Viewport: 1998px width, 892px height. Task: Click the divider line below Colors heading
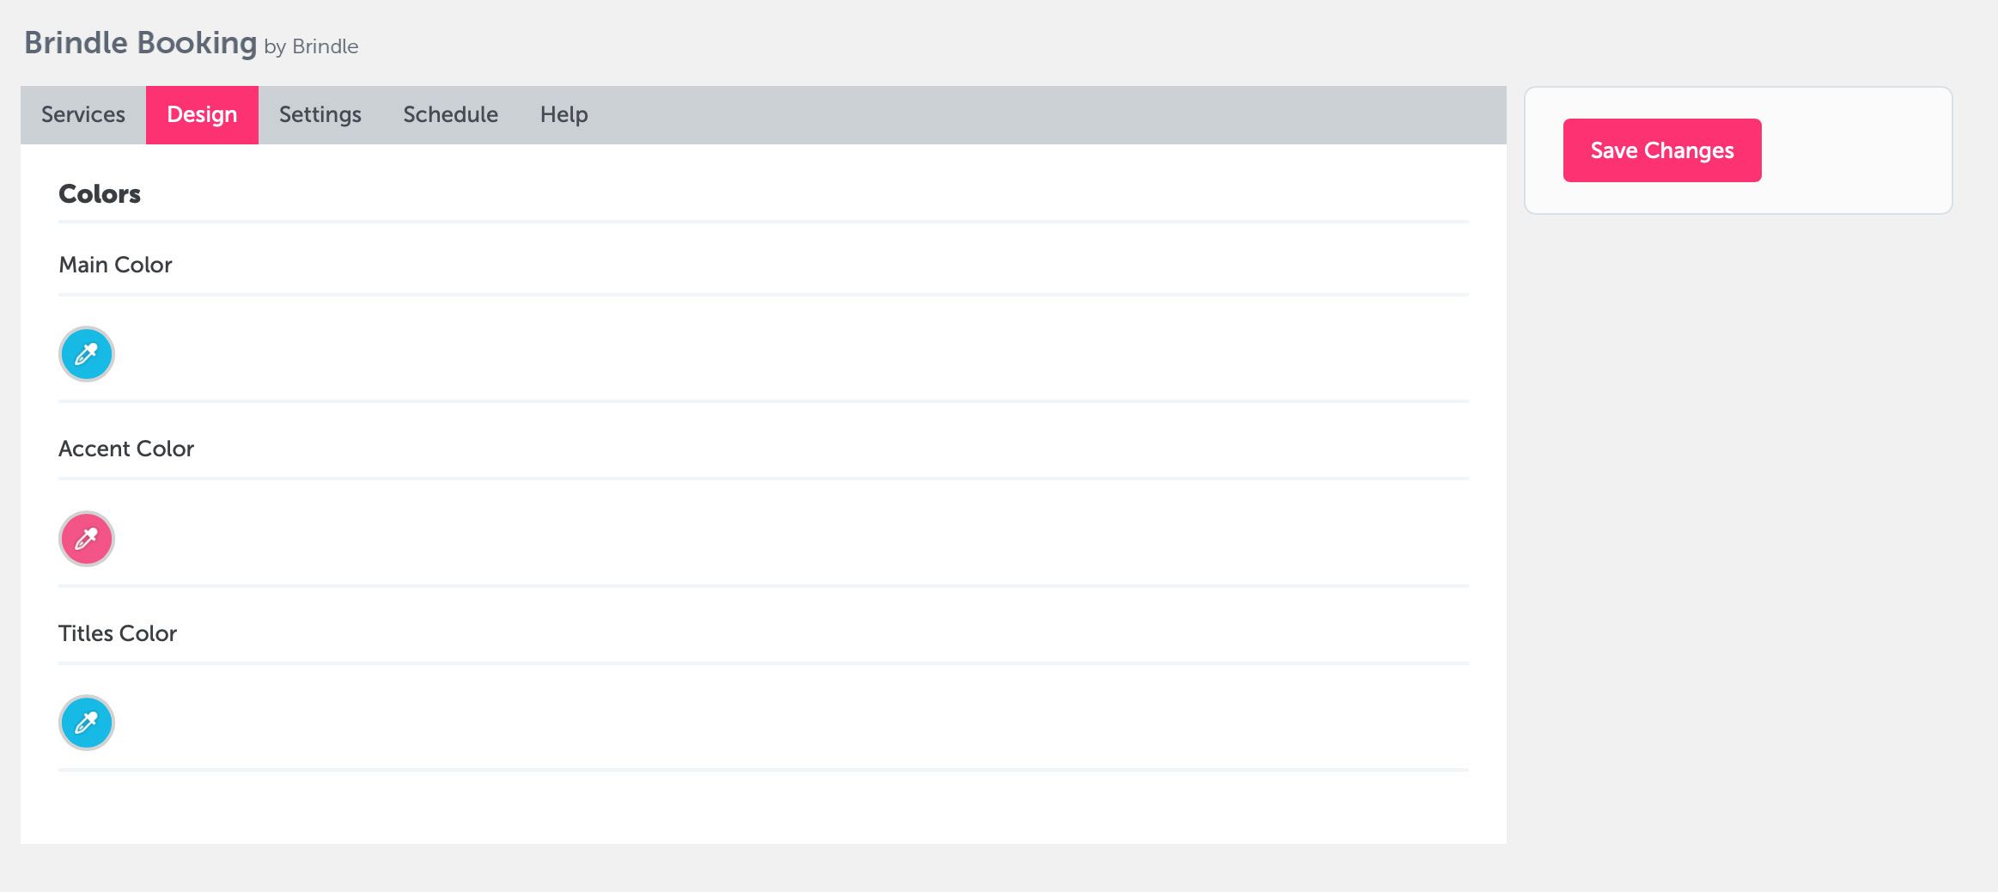pos(763,222)
